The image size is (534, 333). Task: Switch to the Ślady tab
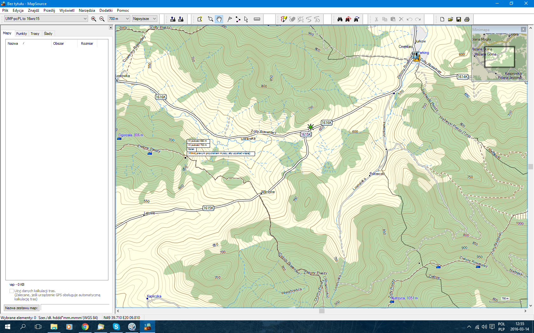tap(48, 34)
